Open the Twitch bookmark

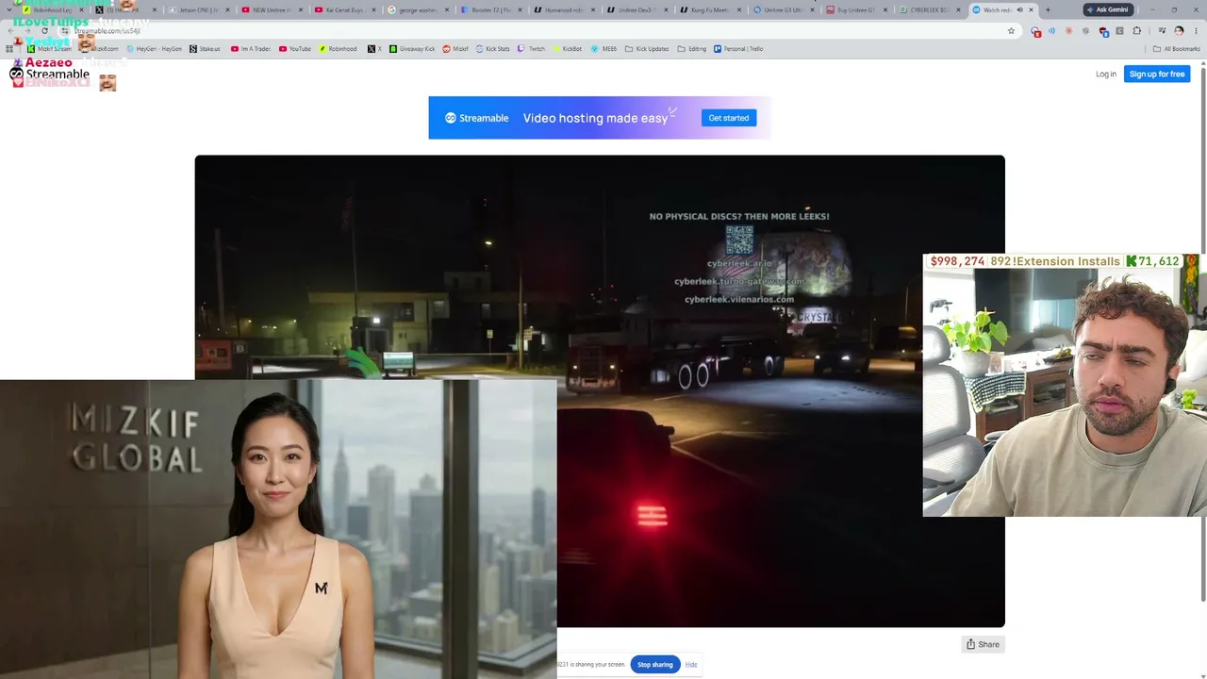pyautogui.click(x=532, y=49)
